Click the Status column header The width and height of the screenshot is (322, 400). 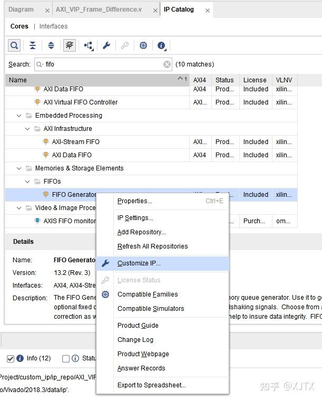tap(226, 80)
